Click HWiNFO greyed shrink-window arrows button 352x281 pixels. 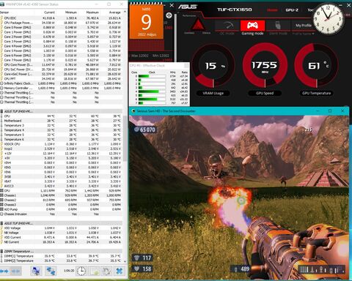click(x=15, y=271)
